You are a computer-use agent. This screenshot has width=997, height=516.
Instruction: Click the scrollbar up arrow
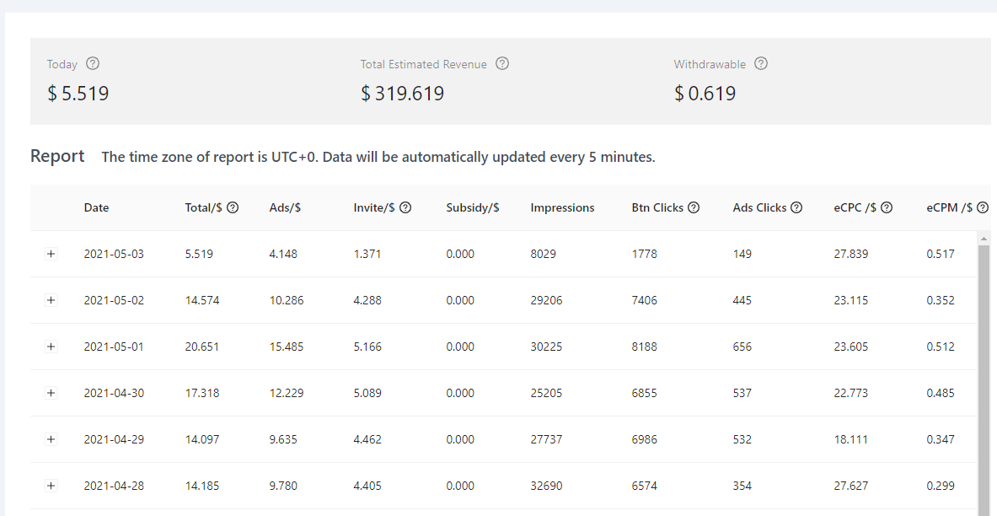[983, 239]
